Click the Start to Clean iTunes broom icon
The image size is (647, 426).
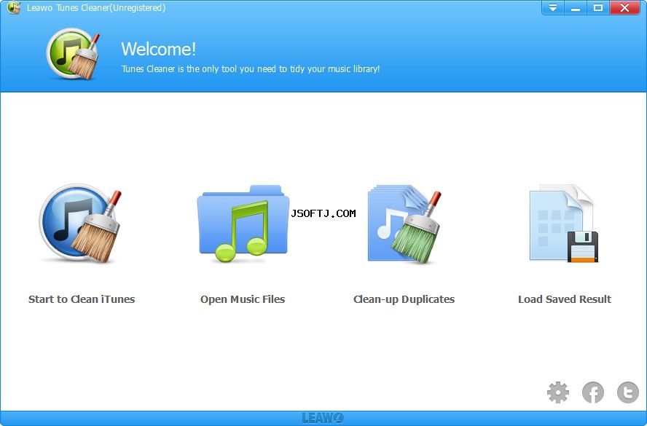tap(80, 223)
